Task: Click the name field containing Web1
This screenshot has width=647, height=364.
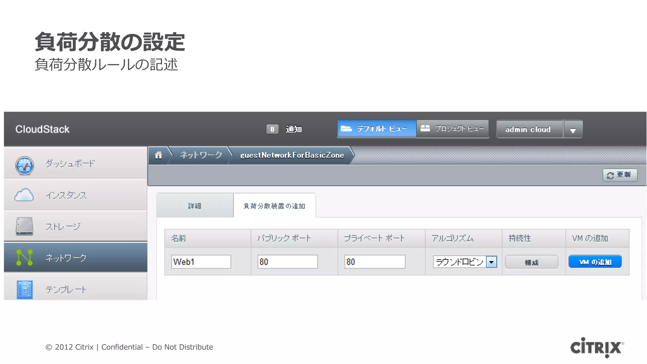Action: pyautogui.click(x=201, y=262)
